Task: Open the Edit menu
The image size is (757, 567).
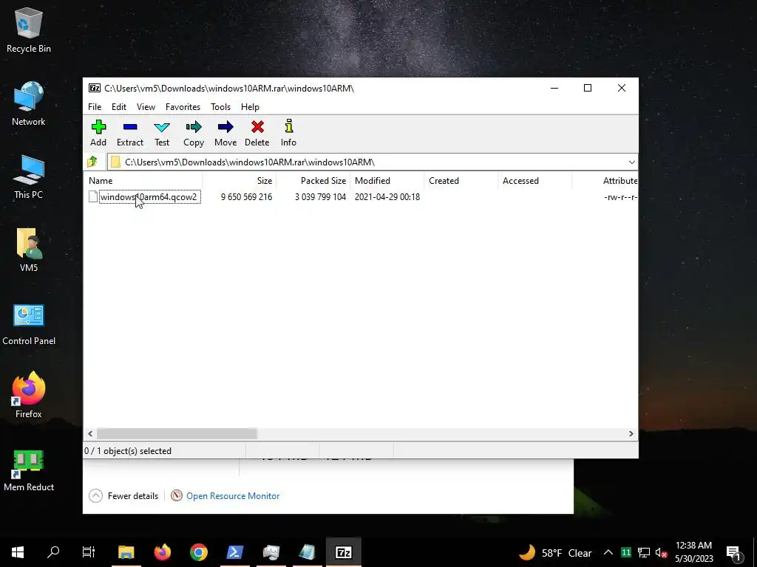Action: pos(119,107)
